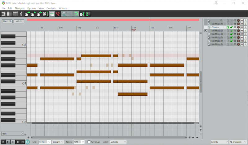Hide the Chords track via eye icon
Screen dimensions: 248x145
[235, 27]
